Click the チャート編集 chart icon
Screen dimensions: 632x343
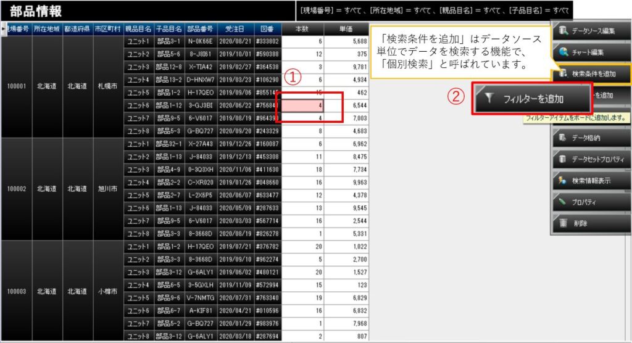(563, 52)
